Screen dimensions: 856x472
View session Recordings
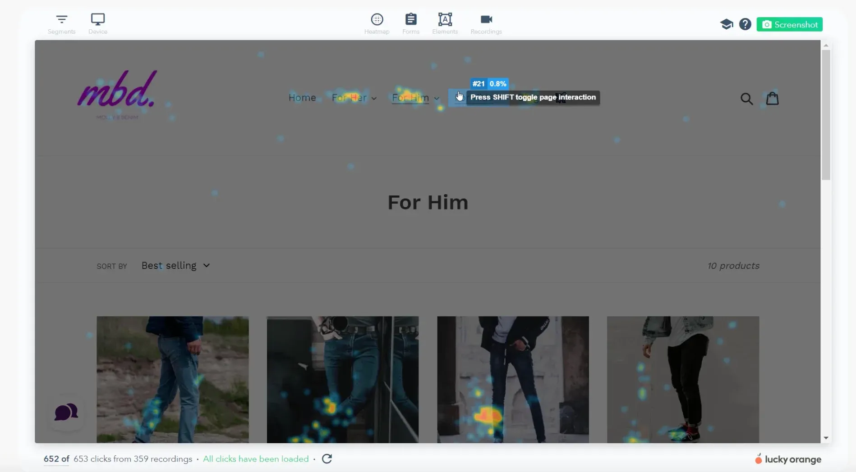[486, 24]
